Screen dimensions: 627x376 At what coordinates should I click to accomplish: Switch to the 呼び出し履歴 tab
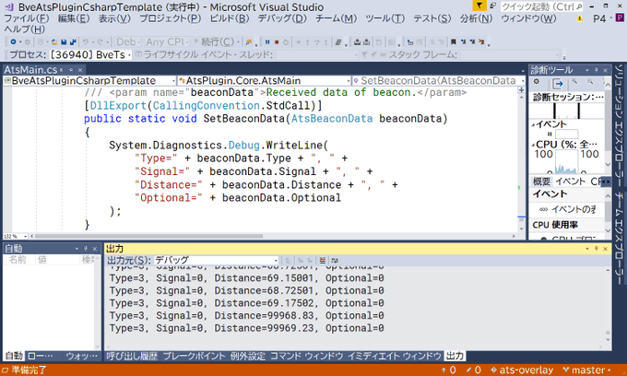(x=132, y=356)
